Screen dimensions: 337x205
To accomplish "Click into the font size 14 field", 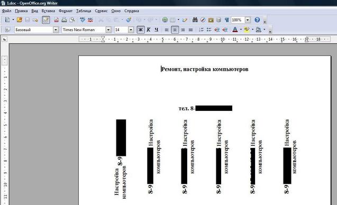I will [x=121, y=30].
